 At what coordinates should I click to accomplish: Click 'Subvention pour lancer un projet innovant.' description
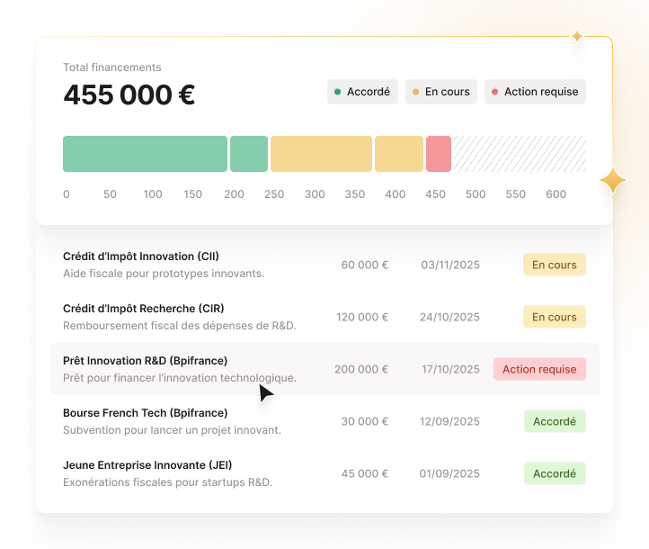point(172,430)
